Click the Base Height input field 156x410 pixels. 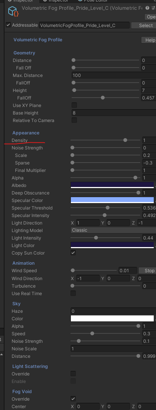coord(114,113)
